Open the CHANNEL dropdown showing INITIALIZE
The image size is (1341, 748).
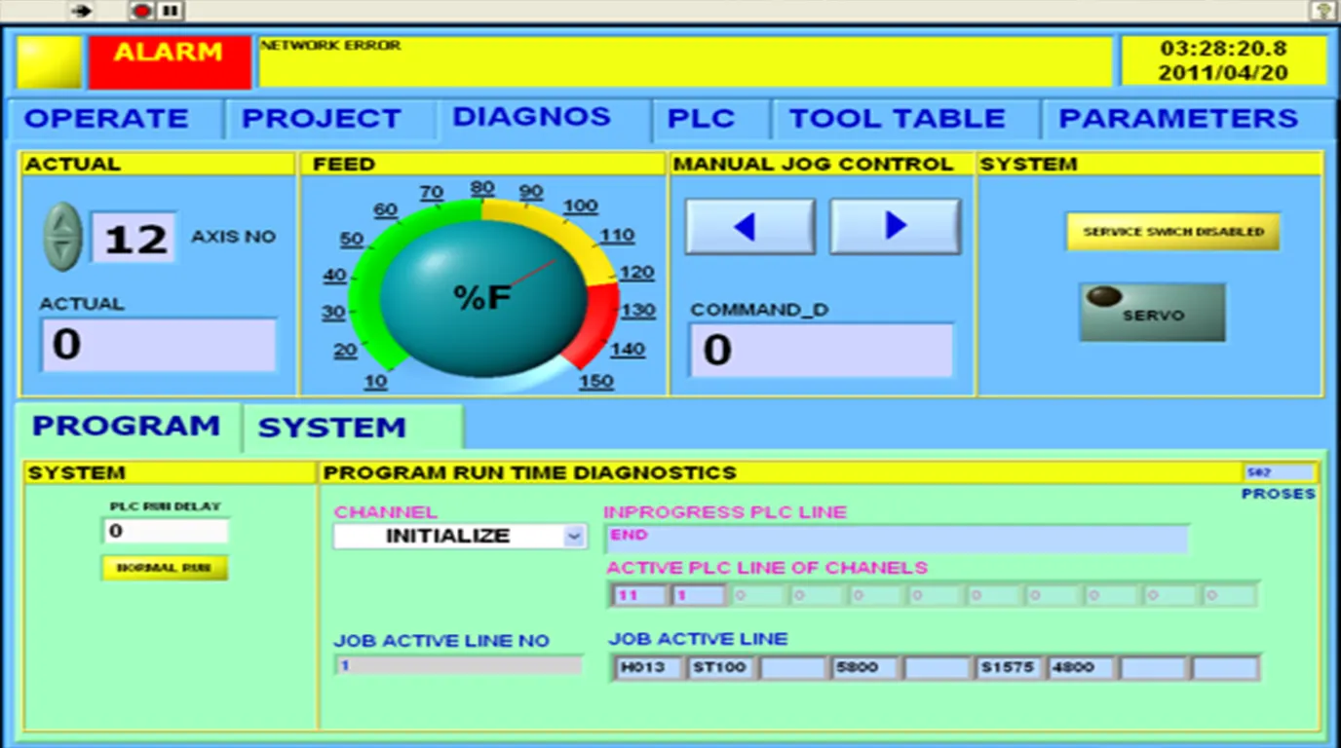[x=573, y=537]
